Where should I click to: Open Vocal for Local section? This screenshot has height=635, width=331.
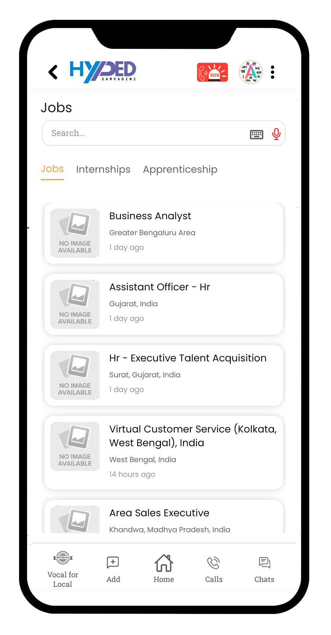pyautogui.click(x=63, y=569)
